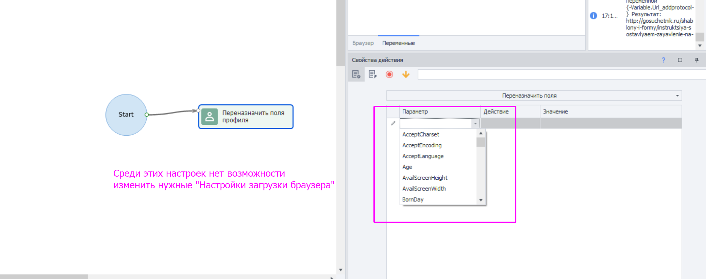Screen dimensions: 706x279
Task: Click the Действие column header
Action: (x=510, y=112)
